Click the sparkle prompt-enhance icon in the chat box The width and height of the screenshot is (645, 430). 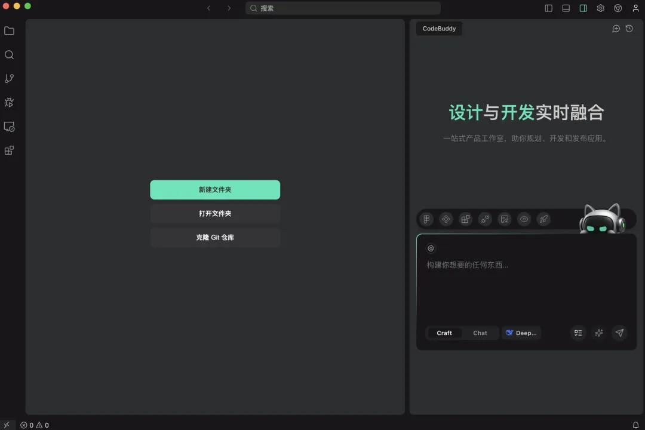click(x=599, y=333)
